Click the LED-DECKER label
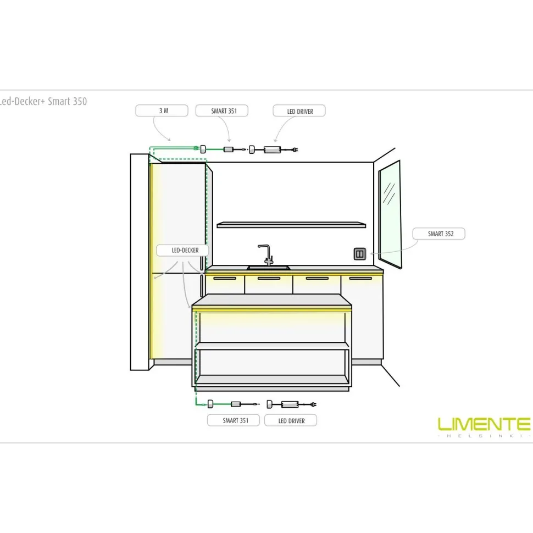The width and height of the screenshot is (533, 533). (x=182, y=250)
